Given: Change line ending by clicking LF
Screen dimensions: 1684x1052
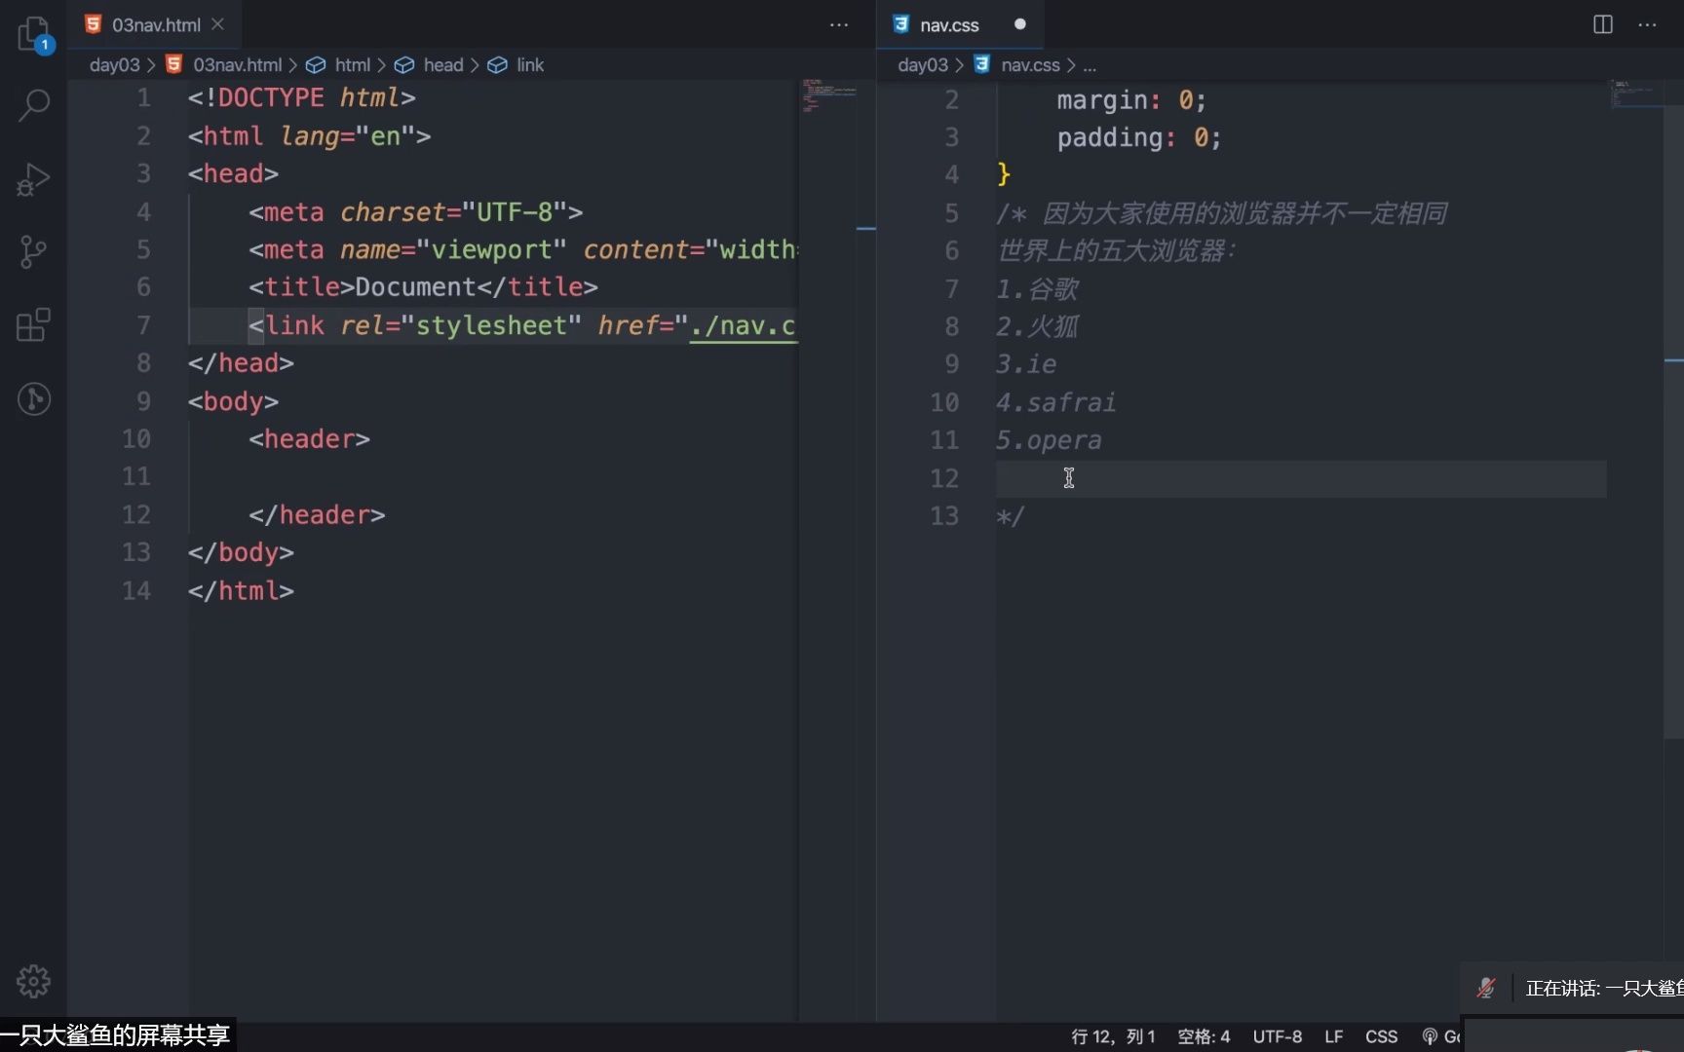Looking at the screenshot, I should pyautogui.click(x=1333, y=1036).
